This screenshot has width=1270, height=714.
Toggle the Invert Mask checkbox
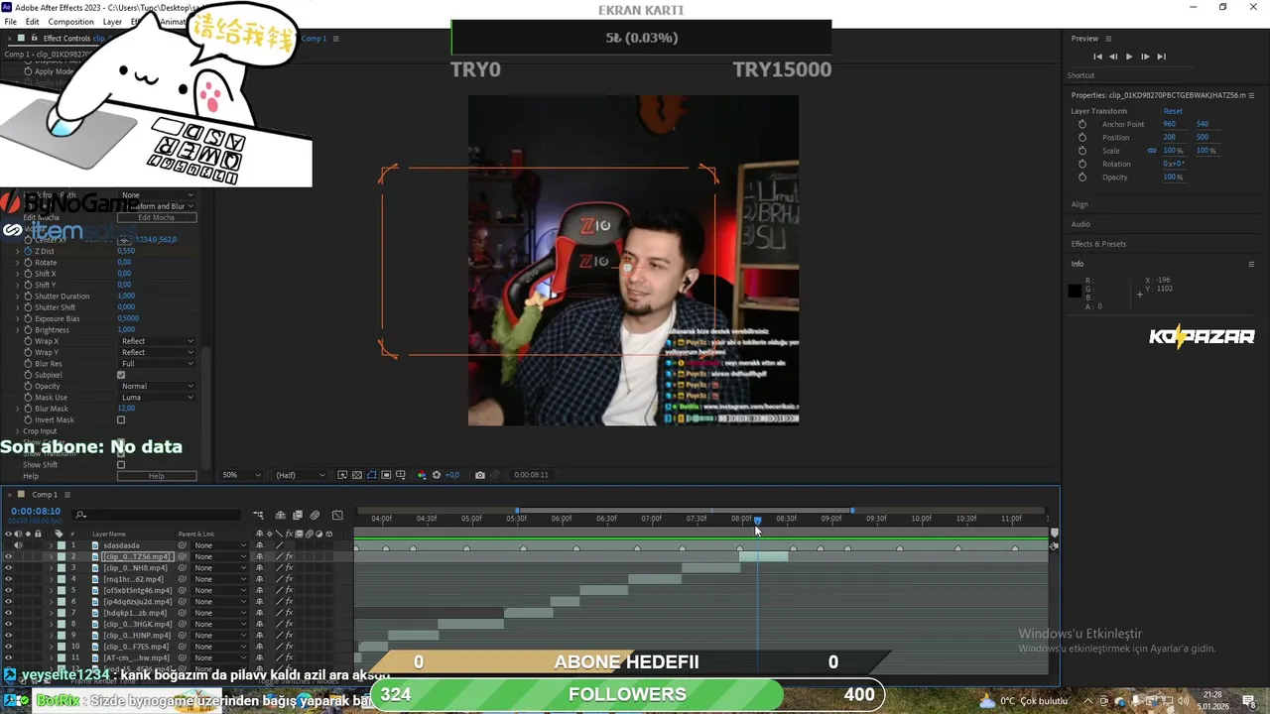pos(121,419)
